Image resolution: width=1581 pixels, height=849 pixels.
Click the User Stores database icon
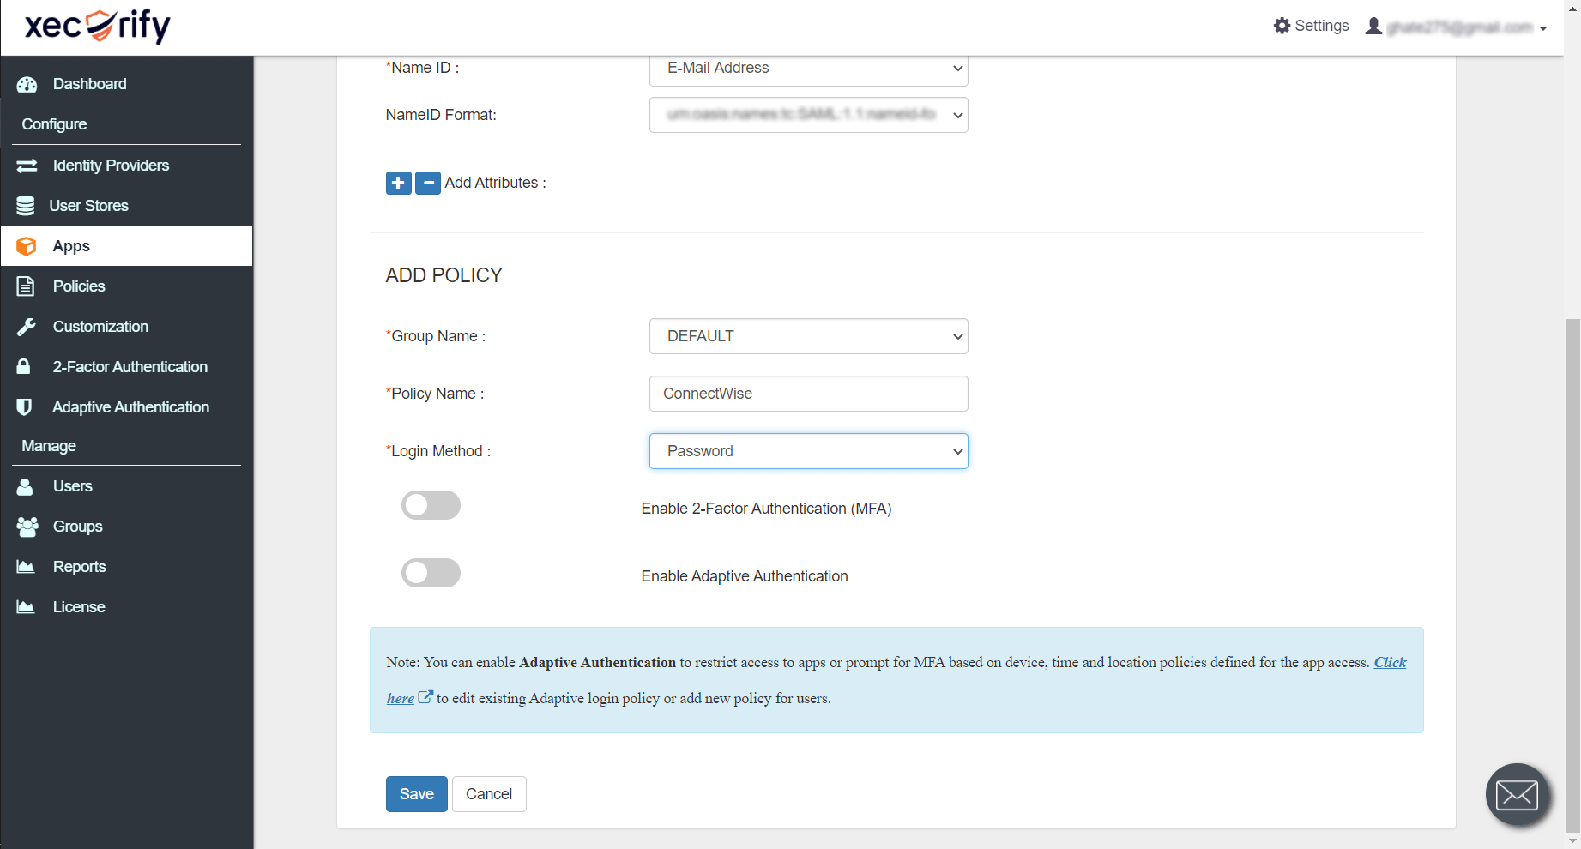click(x=26, y=206)
